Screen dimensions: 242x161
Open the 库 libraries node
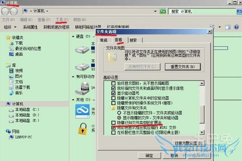[x=11, y=65]
